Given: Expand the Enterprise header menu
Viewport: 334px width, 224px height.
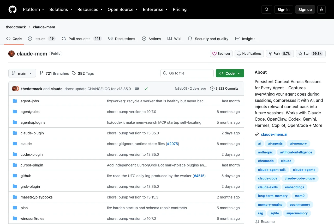Looking at the screenshot, I should click(155, 9).
